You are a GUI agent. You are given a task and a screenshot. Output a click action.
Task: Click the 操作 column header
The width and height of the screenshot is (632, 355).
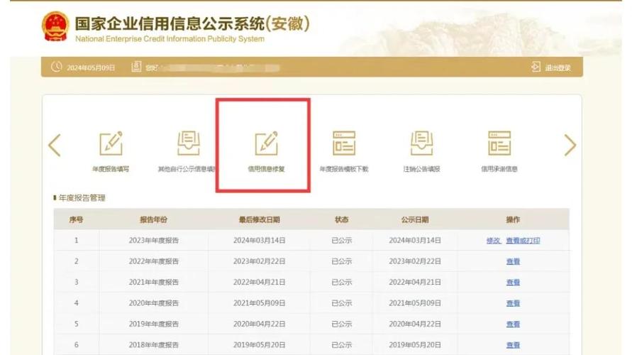[x=513, y=219]
